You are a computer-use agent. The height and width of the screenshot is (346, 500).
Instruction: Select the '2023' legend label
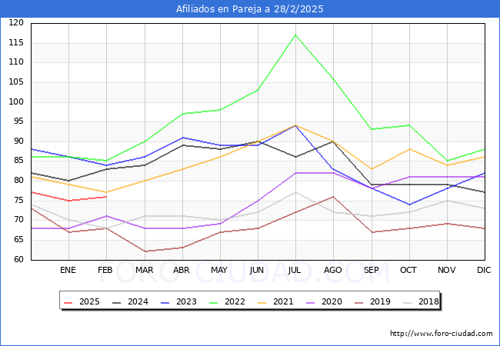click(x=186, y=301)
